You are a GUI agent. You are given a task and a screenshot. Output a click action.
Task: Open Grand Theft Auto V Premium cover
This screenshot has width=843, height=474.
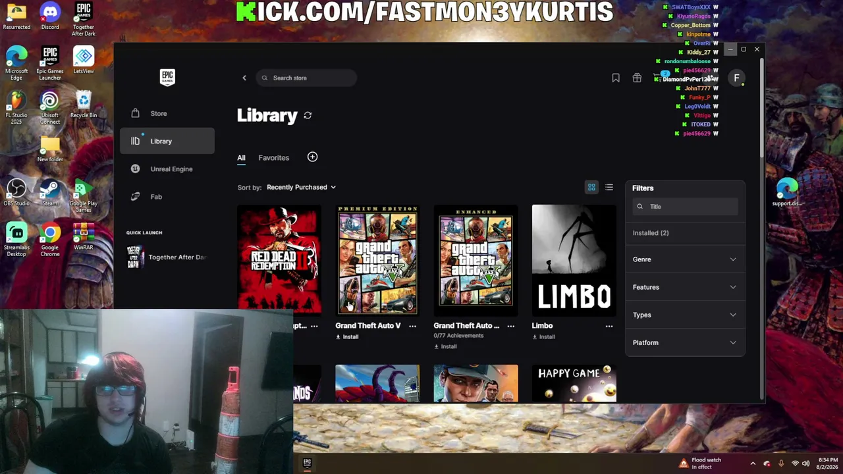click(377, 260)
